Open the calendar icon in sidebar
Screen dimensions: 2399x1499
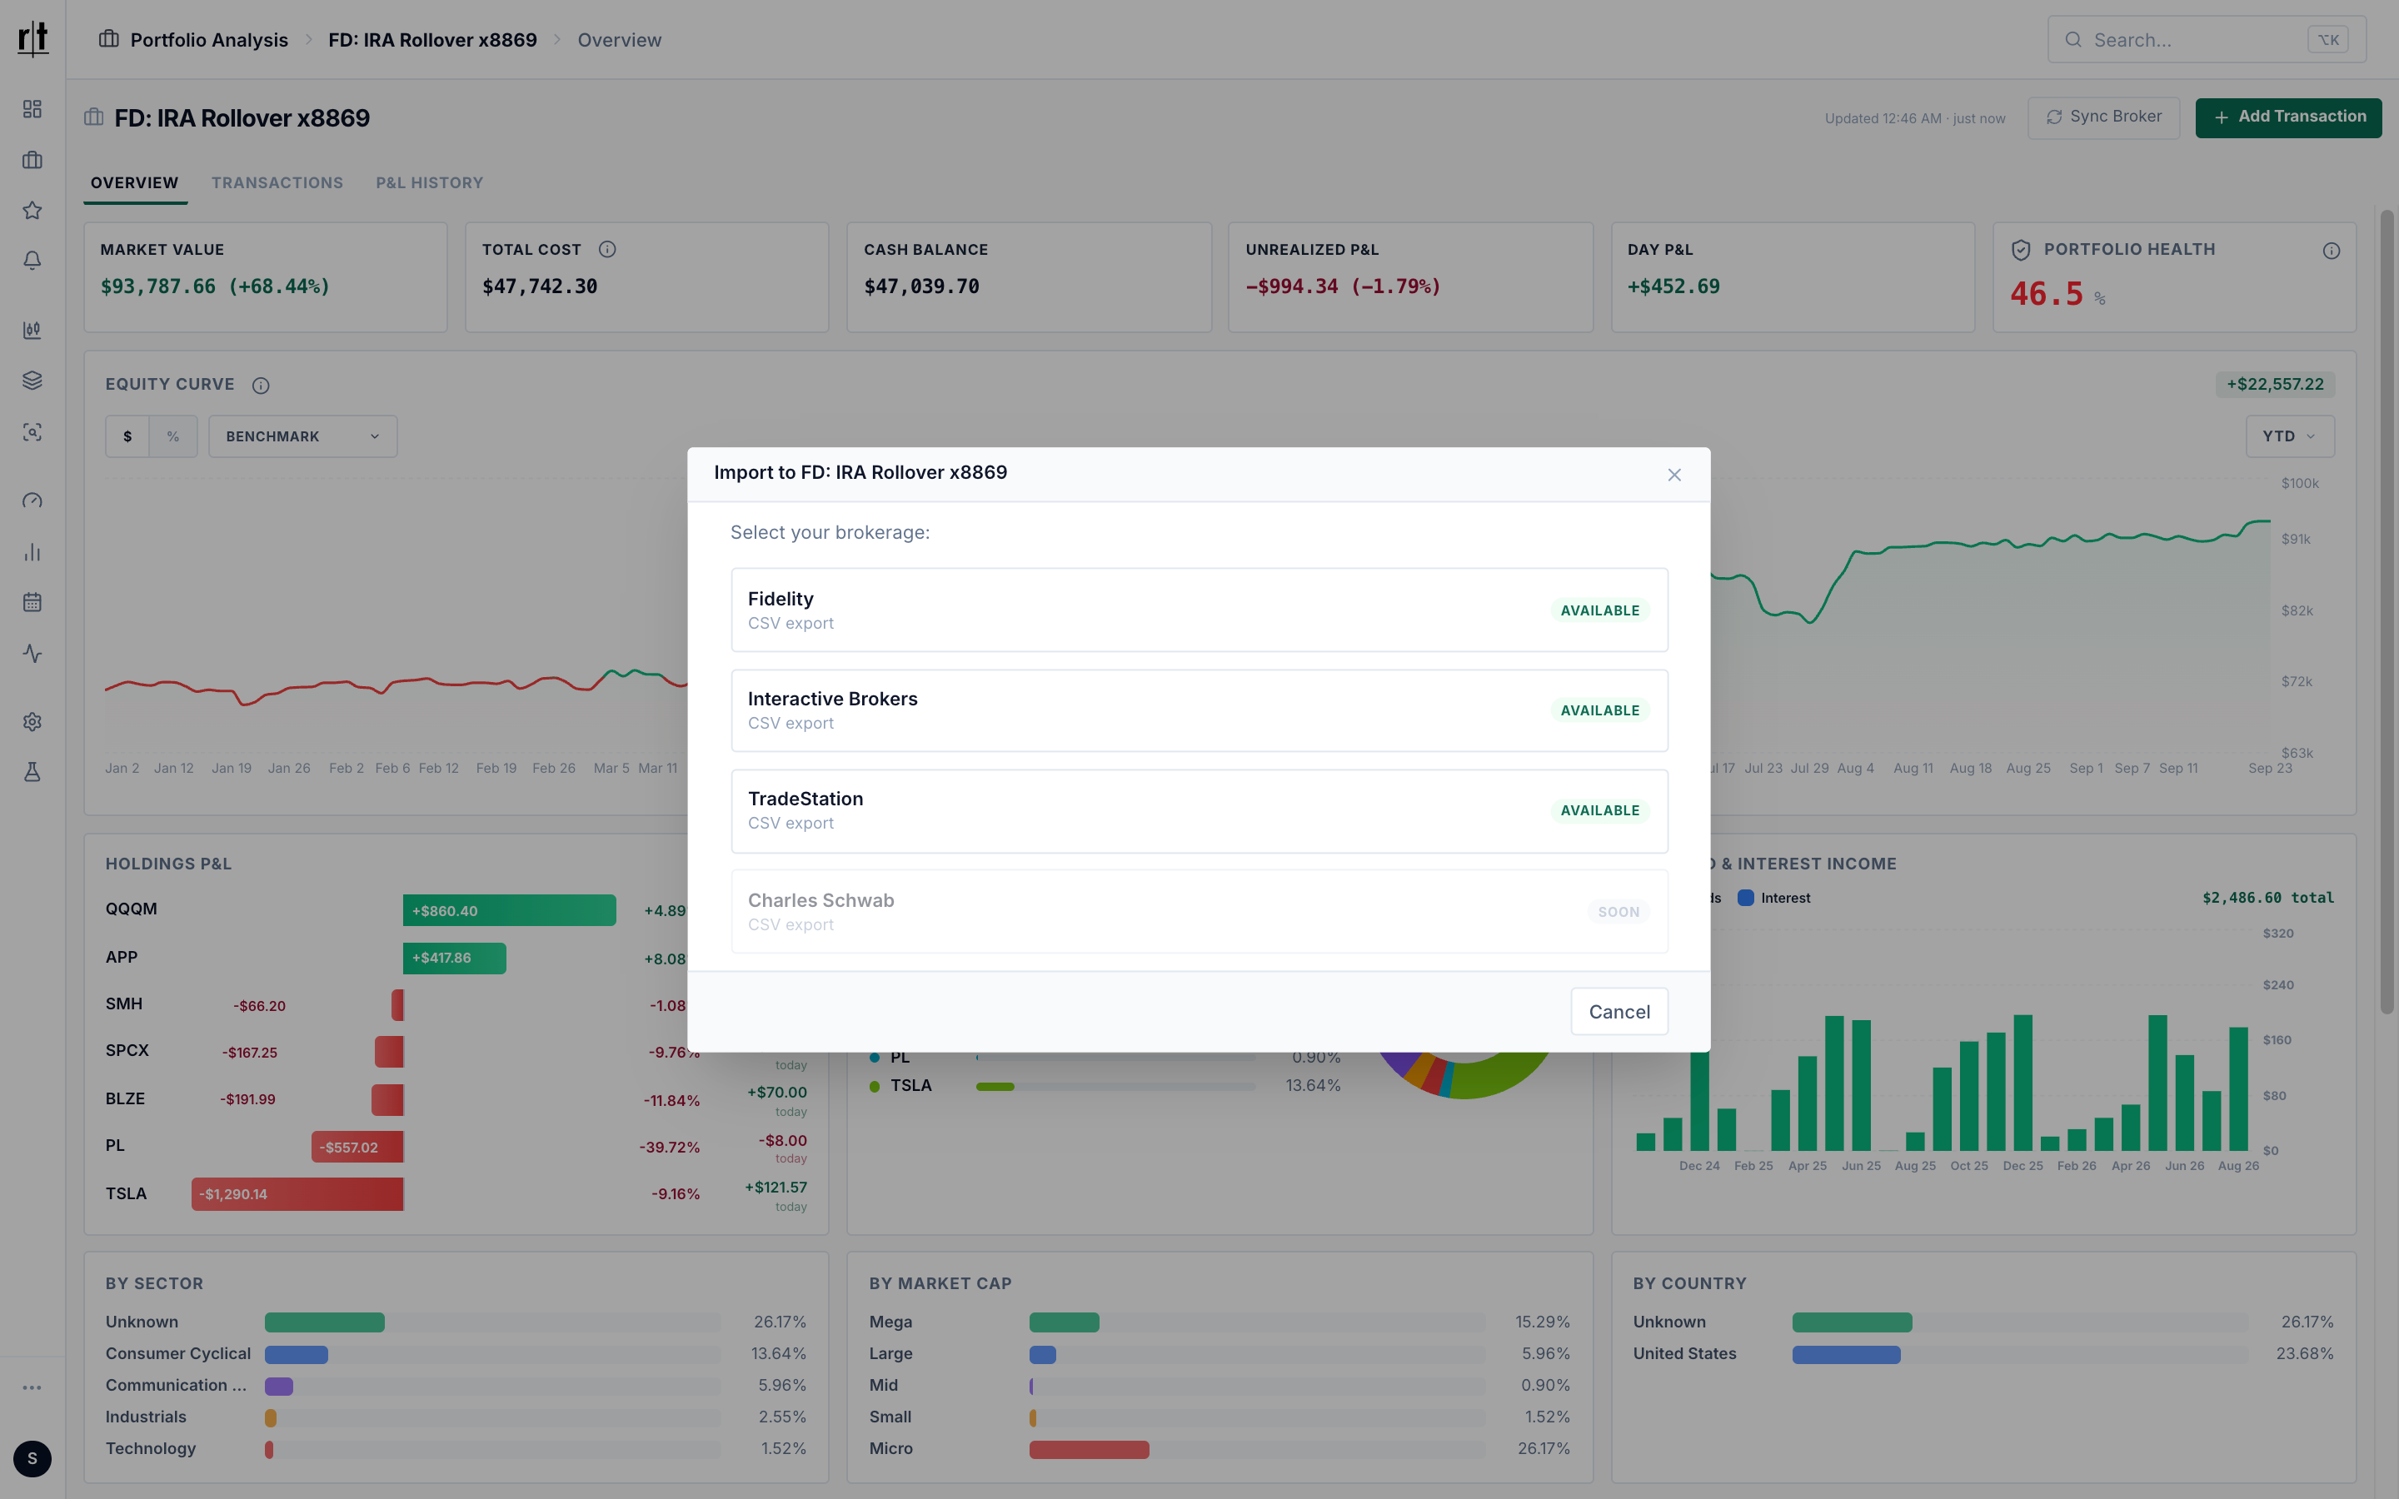(32, 603)
